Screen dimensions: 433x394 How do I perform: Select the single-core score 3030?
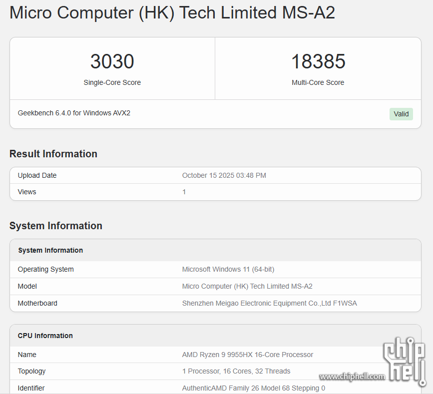(x=112, y=62)
